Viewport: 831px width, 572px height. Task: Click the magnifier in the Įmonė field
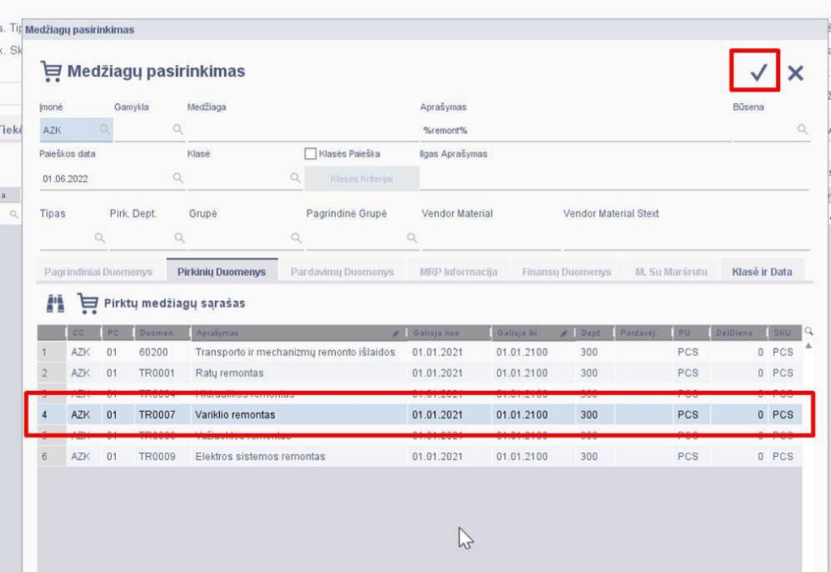[105, 129]
